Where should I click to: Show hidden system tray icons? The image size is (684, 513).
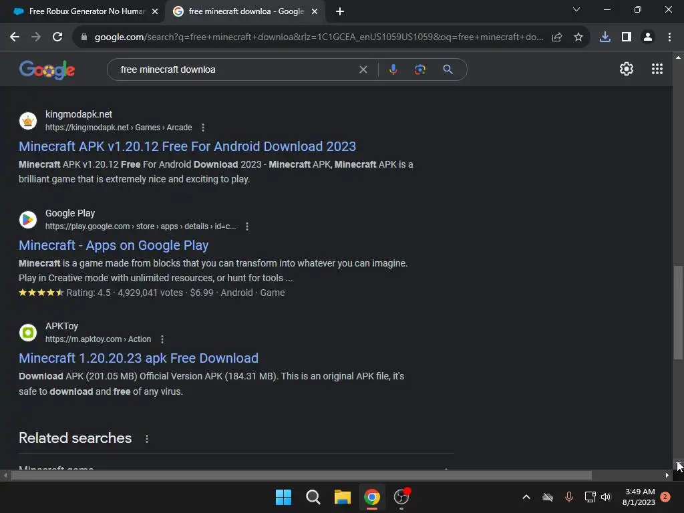tap(526, 497)
